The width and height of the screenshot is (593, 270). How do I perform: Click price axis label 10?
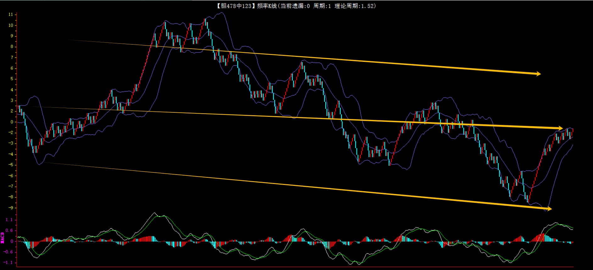11,25
